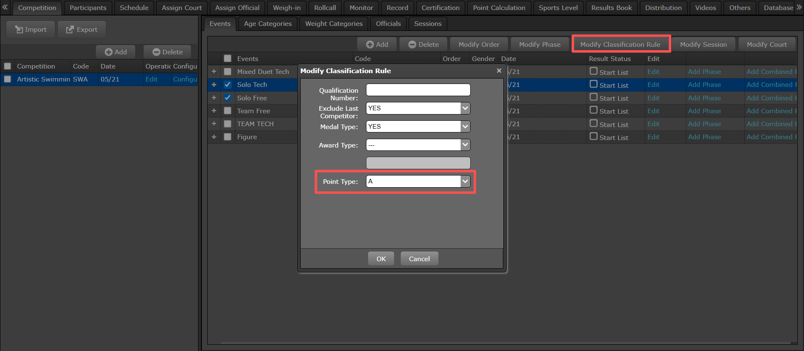Viewport: 804px width, 351px height.
Task: Toggle the select-all Events header checkbox
Action: pos(227,58)
